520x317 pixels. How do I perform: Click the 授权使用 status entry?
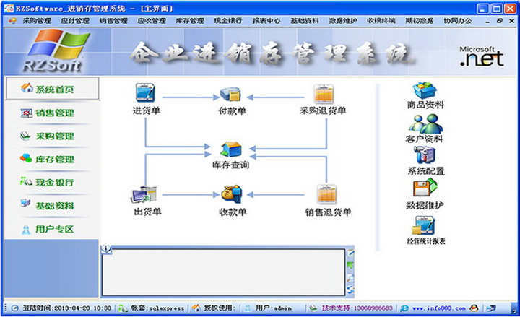220,308
